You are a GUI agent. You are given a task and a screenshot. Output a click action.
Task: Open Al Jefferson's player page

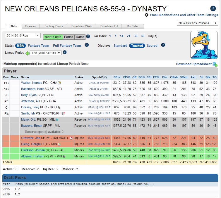[30, 101]
